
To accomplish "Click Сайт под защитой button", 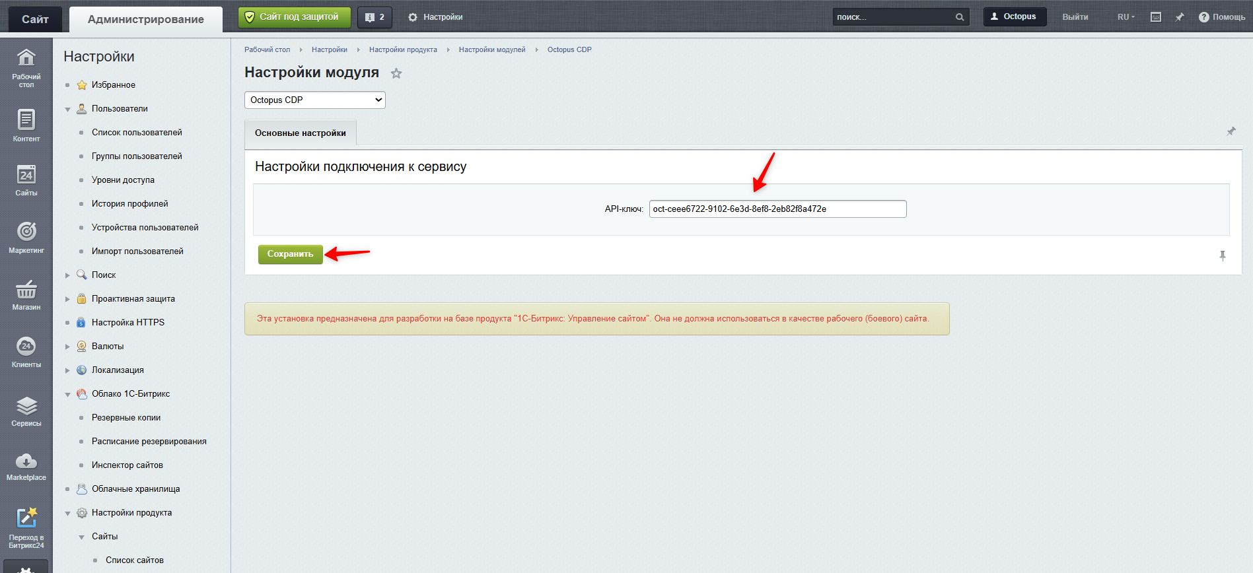I will click(295, 17).
